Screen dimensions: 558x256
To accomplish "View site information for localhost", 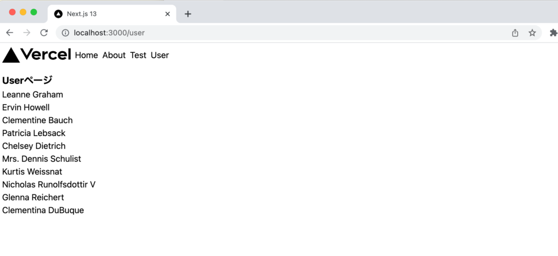I will pyautogui.click(x=65, y=33).
